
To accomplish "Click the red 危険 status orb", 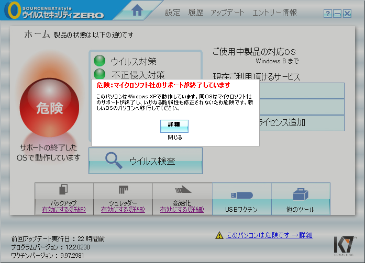I will [49, 108].
